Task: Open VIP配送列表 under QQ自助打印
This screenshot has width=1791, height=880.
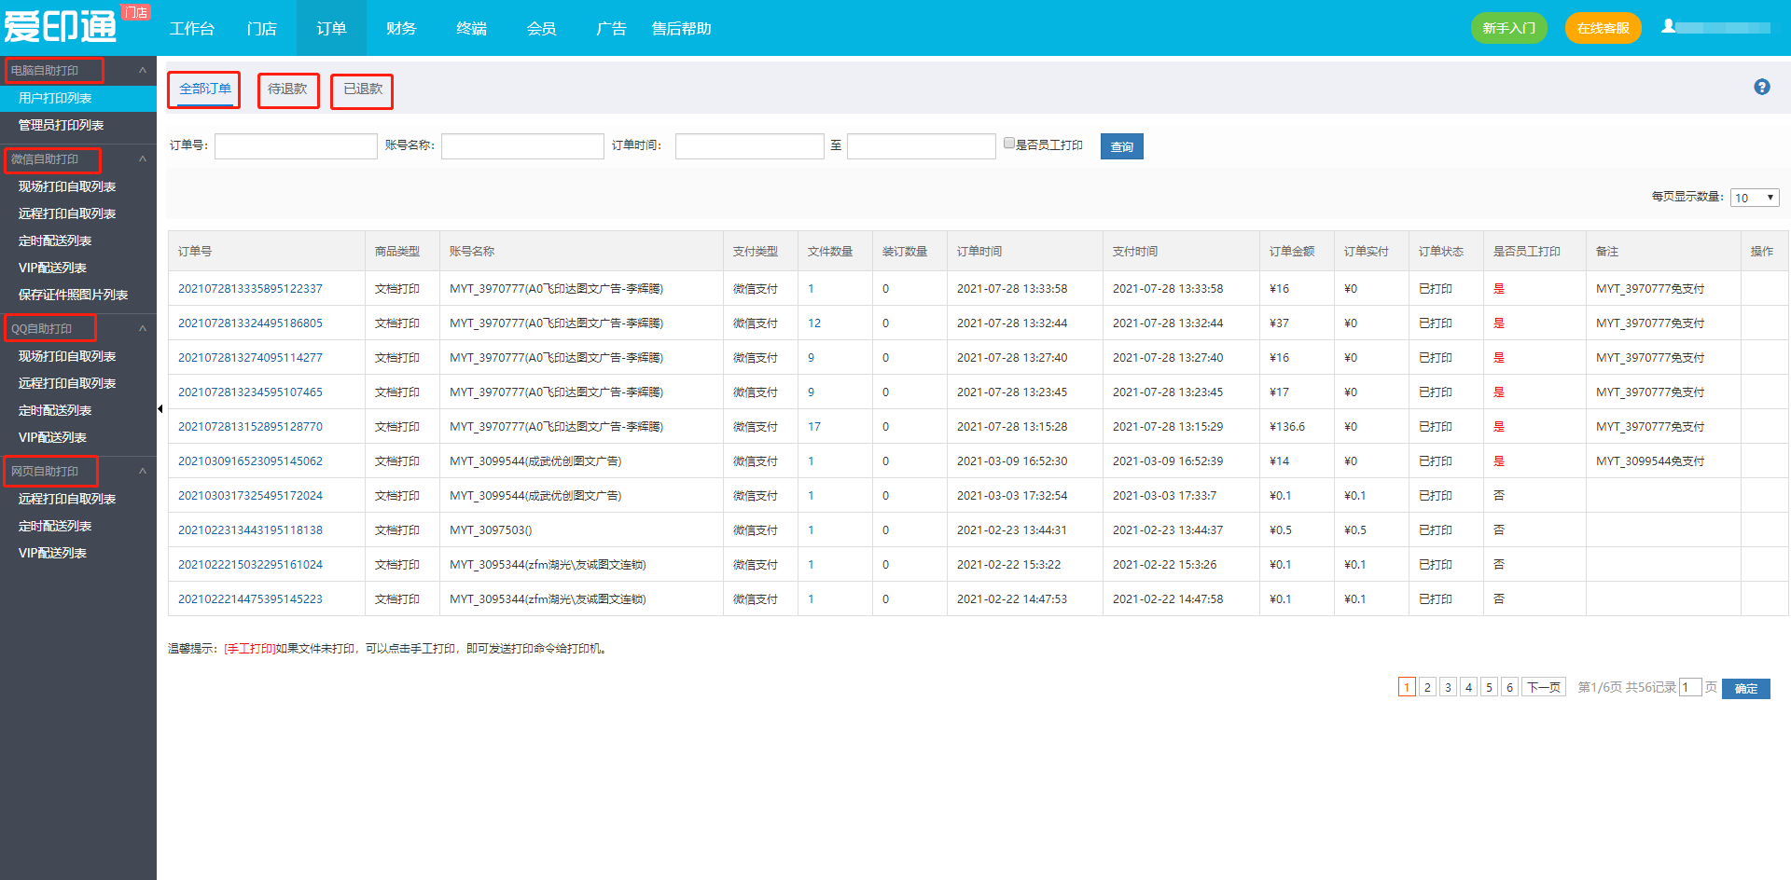Action: (x=52, y=437)
